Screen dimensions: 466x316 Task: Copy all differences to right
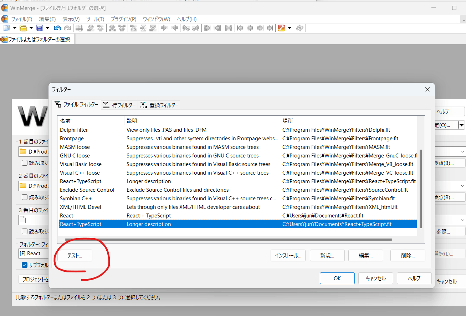[207, 28]
